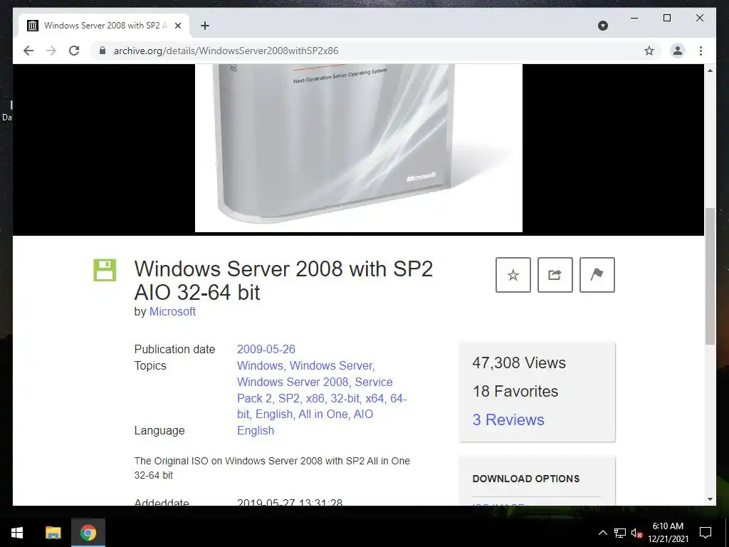Click the Windows Server 2008 topic link
Screen dimensions: 729x547
click(292, 382)
